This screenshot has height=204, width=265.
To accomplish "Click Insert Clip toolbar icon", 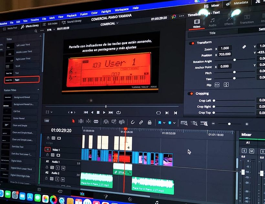I will pos(106,122).
